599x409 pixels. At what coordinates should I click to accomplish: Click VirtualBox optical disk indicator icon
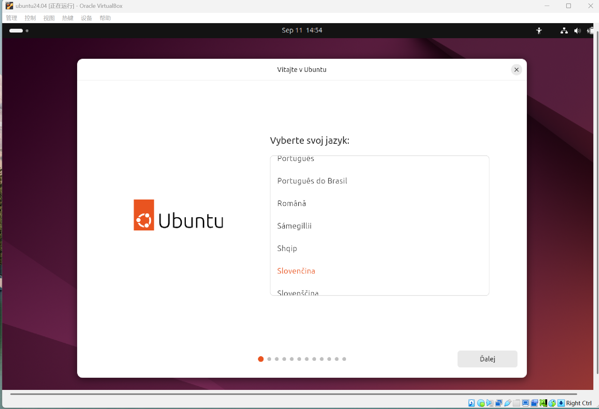(x=481, y=403)
